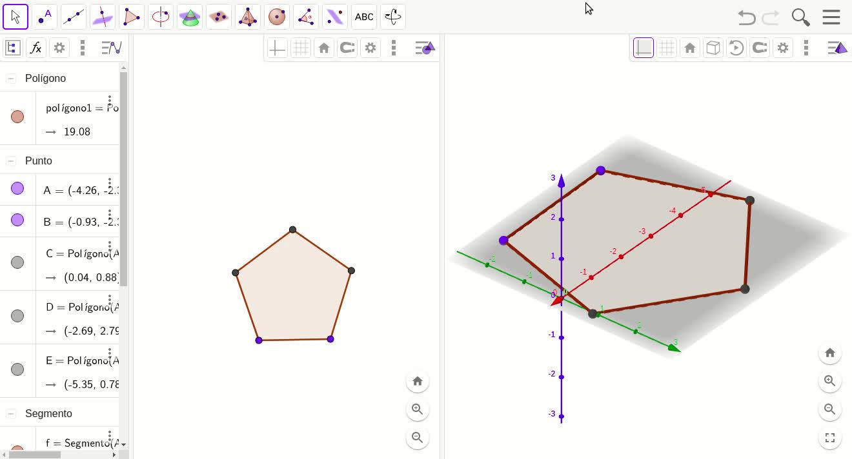Collapse the 3D graphics style bar
852x459 pixels.
click(x=838, y=48)
